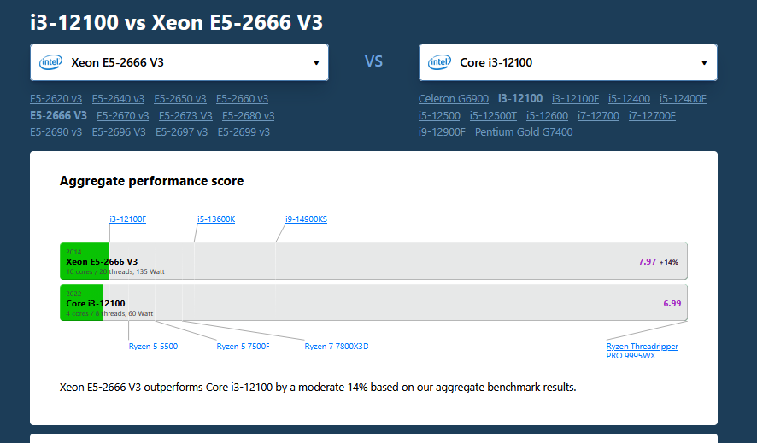Click the i9-12900F link
Viewport: 757px width, 443px height.
point(442,132)
